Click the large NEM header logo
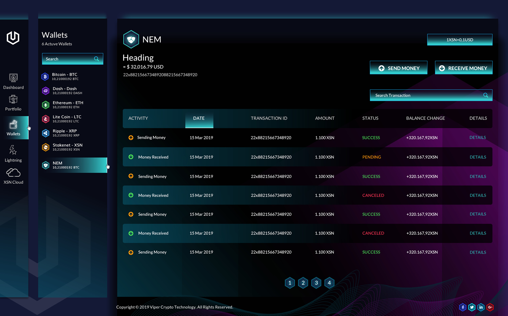This screenshot has height=316, width=508. [x=131, y=39]
